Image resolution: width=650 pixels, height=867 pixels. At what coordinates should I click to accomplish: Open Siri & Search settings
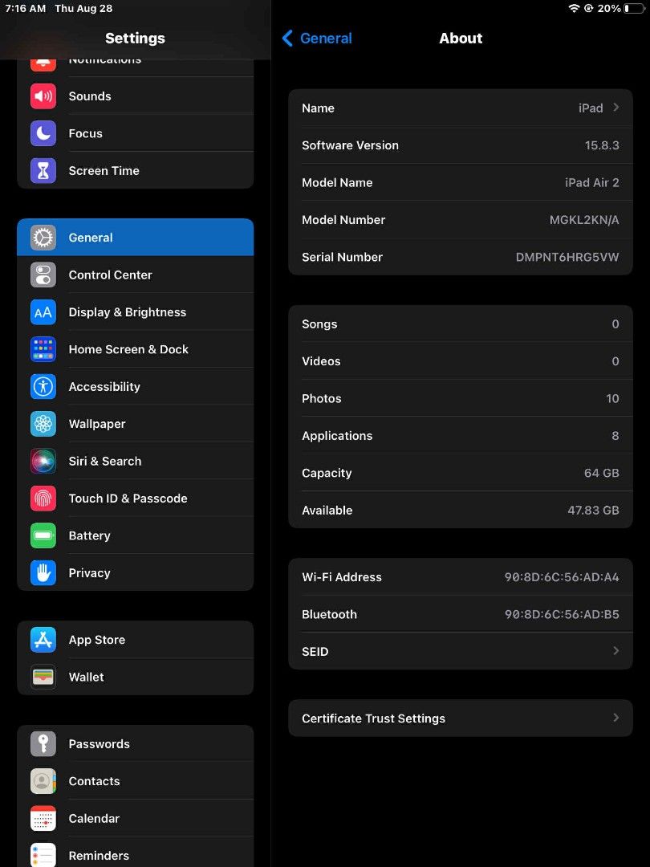click(x=136, y=461)
